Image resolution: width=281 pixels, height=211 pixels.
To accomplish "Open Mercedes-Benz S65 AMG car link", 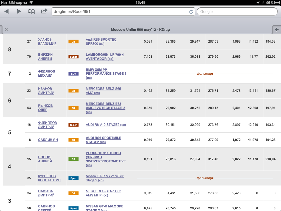I will 103,91.
